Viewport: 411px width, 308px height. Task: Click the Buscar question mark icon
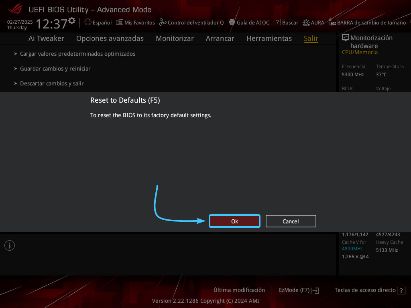coord(277,22)
